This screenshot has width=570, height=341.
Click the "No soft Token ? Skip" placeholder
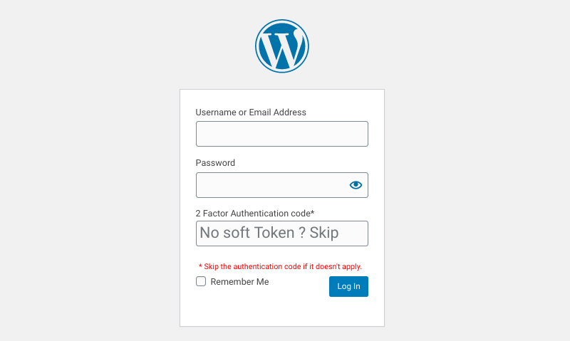tap(269, 233)
